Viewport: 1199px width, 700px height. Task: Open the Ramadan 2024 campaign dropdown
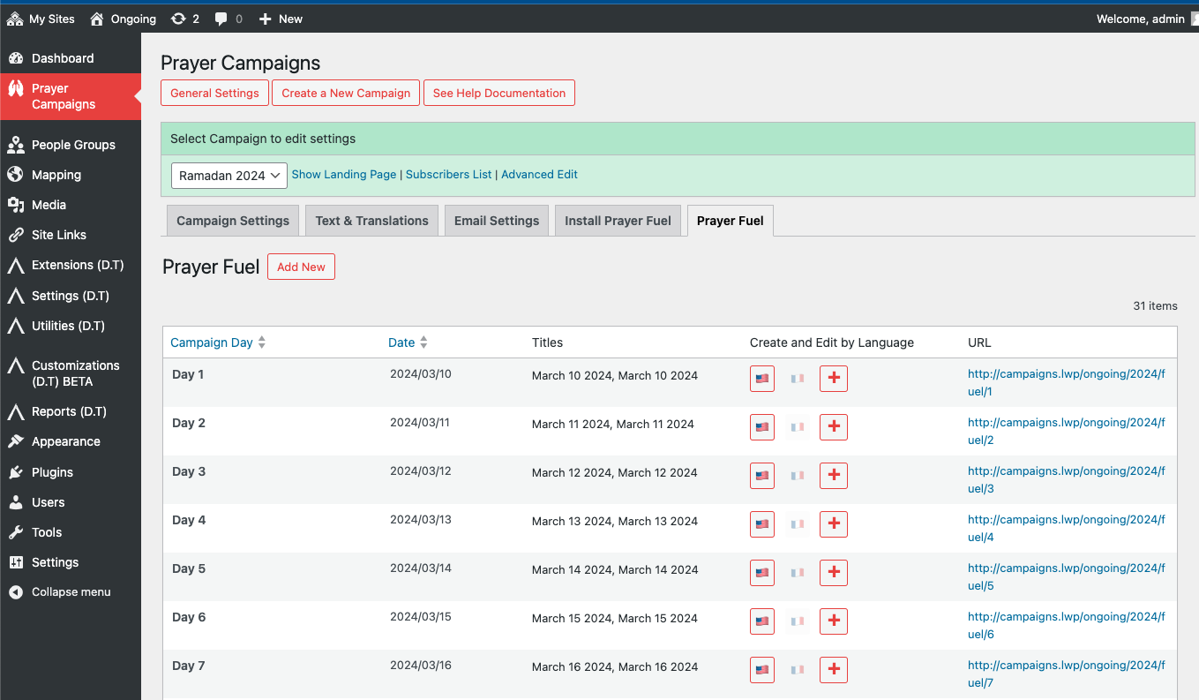[229, 176]
